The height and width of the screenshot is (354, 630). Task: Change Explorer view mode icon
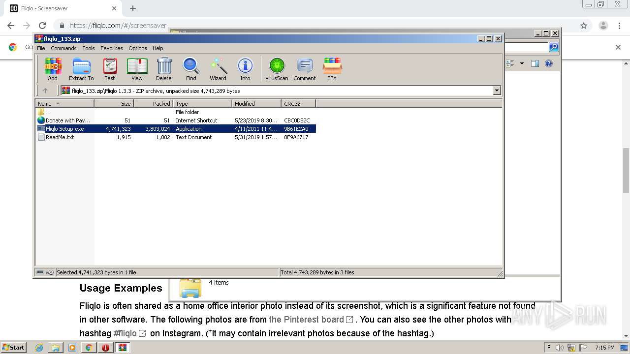point(510,63)
